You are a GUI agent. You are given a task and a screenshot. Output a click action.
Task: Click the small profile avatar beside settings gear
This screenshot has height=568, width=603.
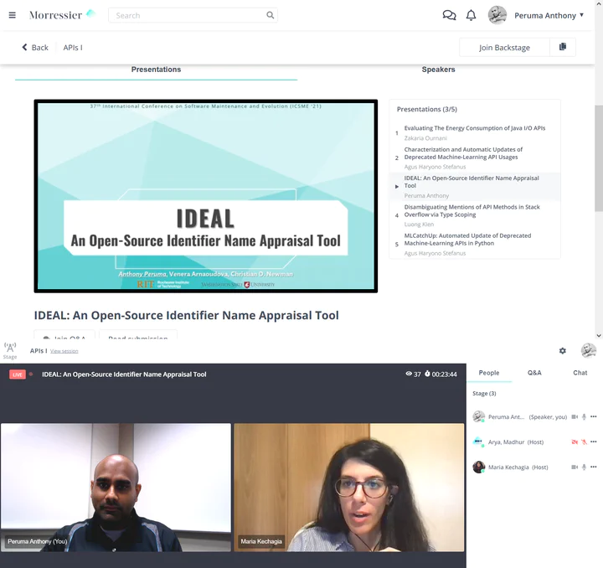[x=589, y=351]
